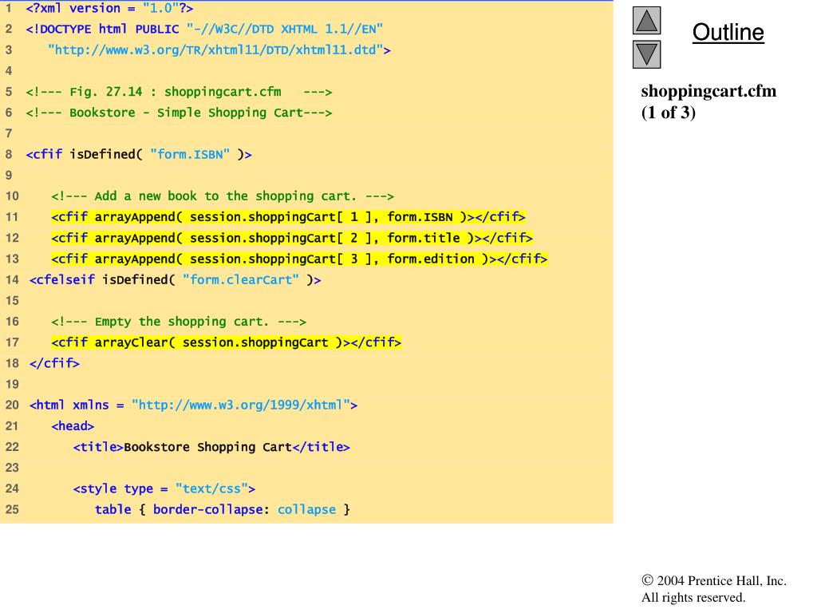Image resolution: width=817 pixels, height=613 pixels.
Task: Click the cfelseif form.clearCart line
Action: 175,280
